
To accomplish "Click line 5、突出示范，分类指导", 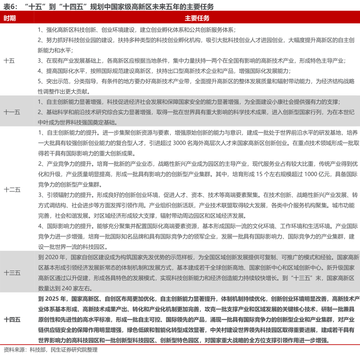I will [x=196, y=82].
